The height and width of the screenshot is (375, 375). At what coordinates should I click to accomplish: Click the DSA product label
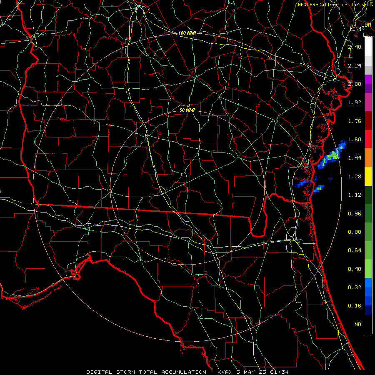pyautogui.click(x=366, y=25)
